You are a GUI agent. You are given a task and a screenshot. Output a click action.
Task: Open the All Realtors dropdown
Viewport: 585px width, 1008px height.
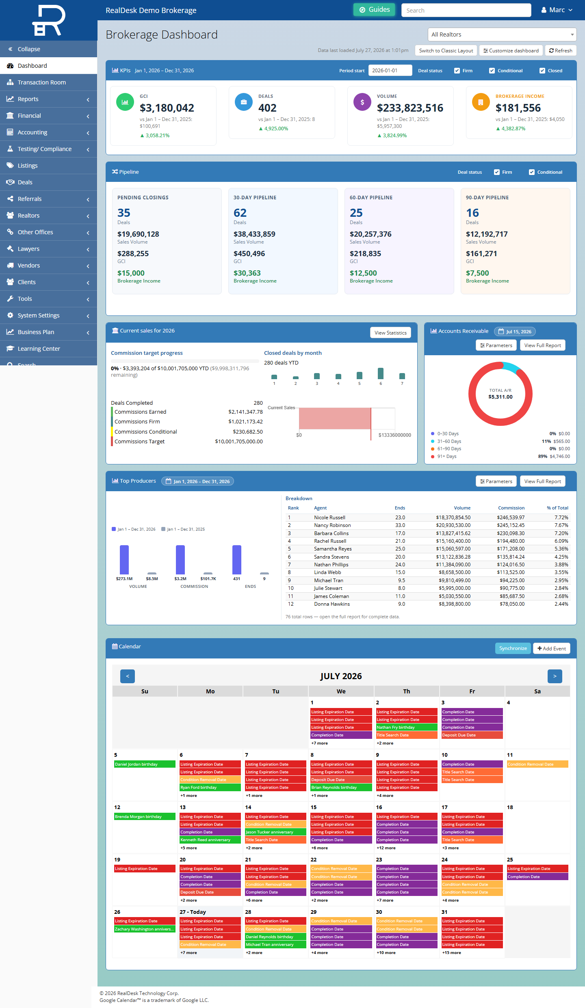click(502, 35)
